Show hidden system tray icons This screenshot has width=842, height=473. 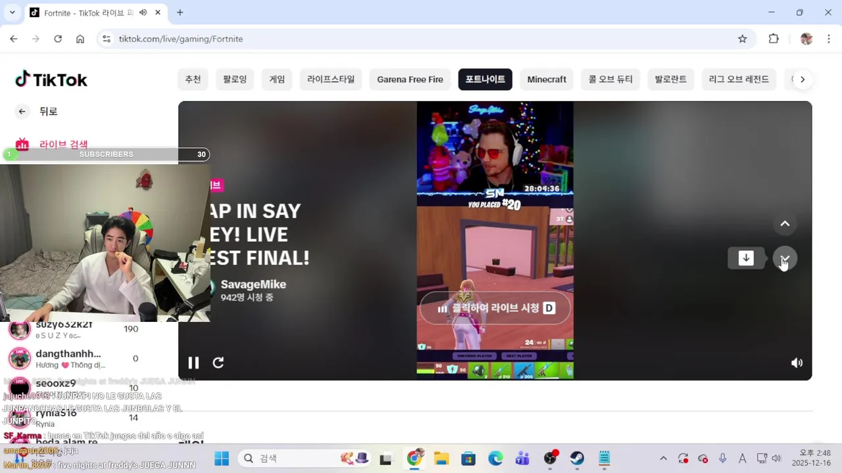pyautogui.click(x=663, y=459)
